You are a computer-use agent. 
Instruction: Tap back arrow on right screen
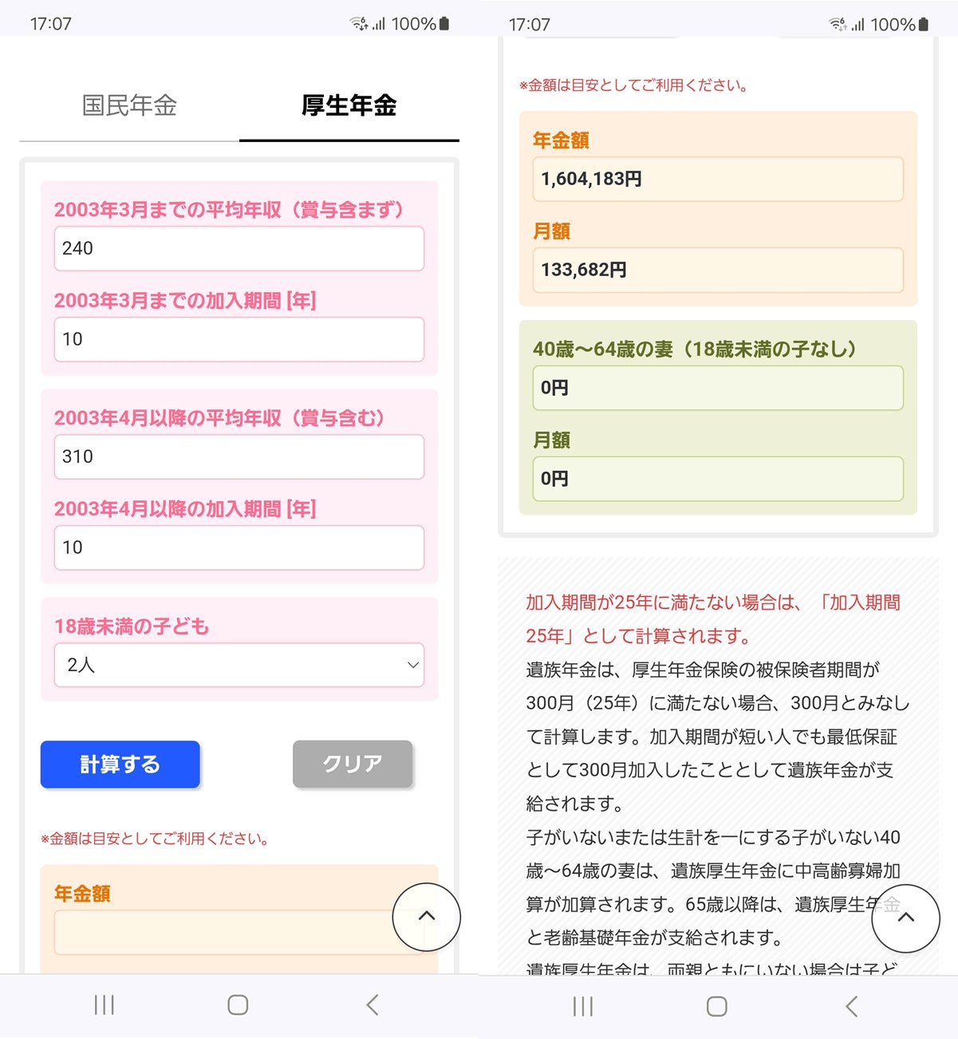click(851, 1006)
